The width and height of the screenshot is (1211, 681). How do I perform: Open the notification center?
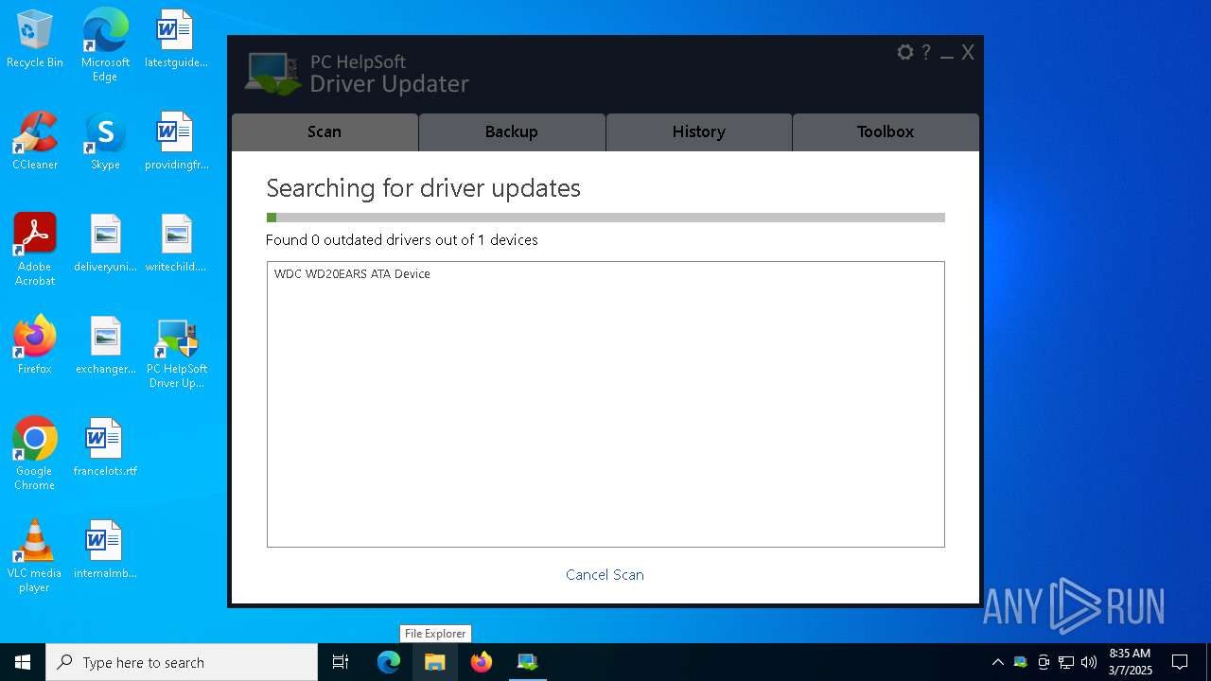pos(1180,662)
